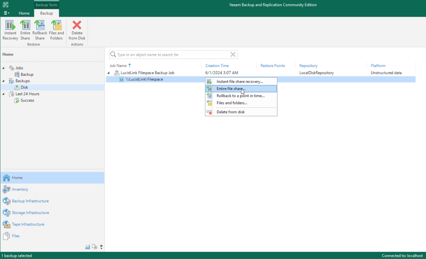The image size is (426, 259).
Task: Click the Backup Infrastructure globe icon
Action: pyautogui.click(x=6, y=201)
